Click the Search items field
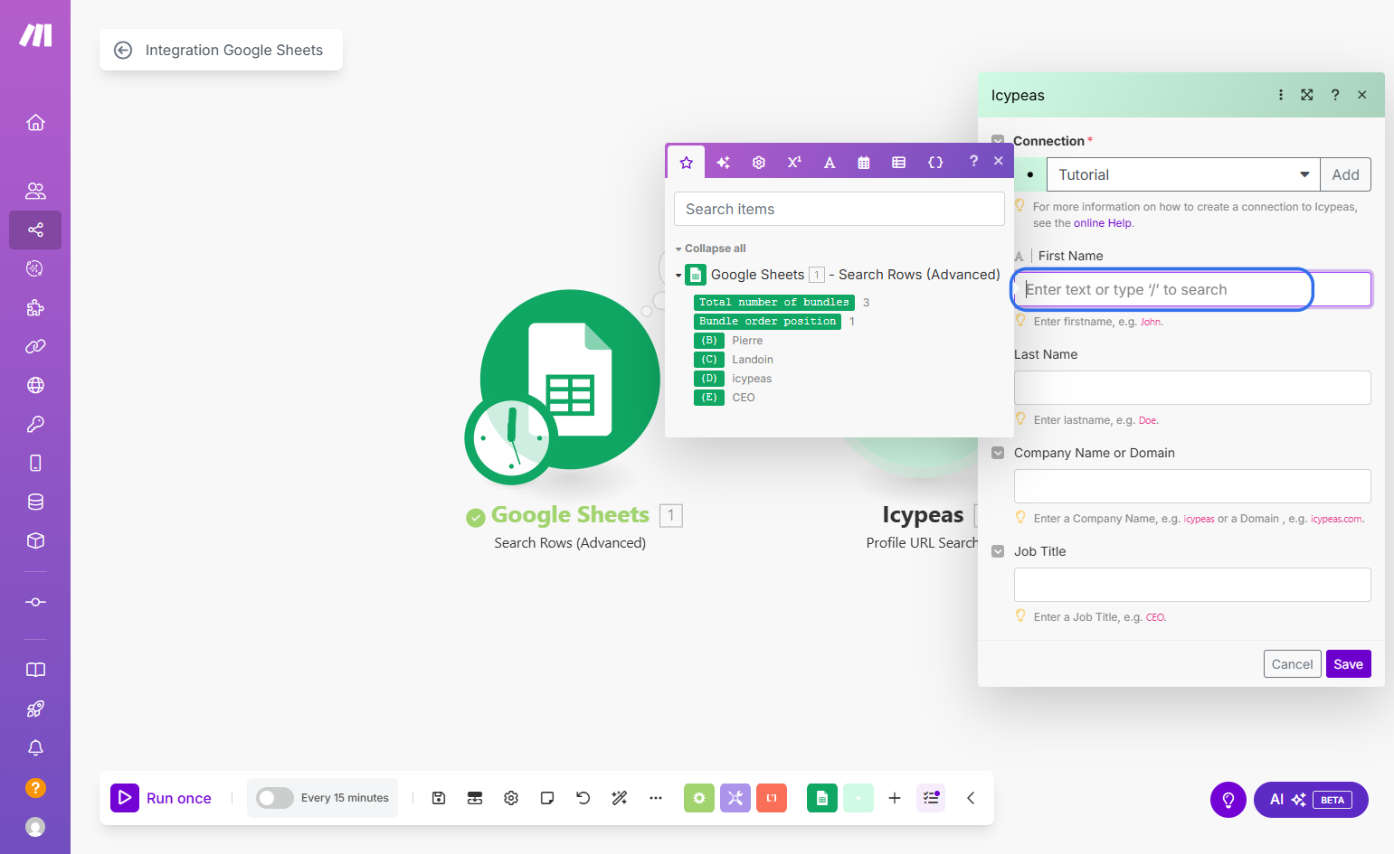Image resolution: width=1394 pixels, height=854 pixels. click(x=839, y=209)
